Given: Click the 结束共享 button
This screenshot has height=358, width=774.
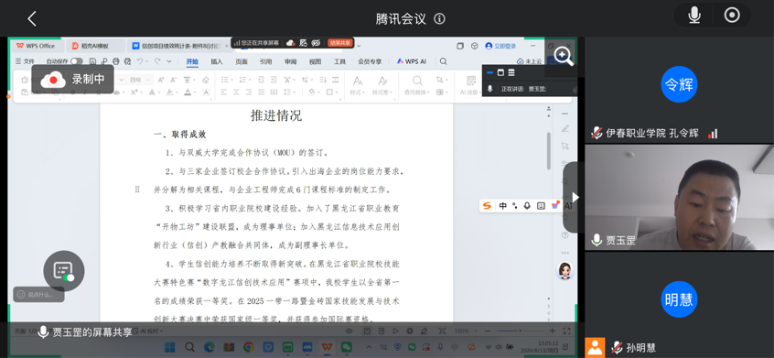Looking at the screenshot, I should (340, 43).
